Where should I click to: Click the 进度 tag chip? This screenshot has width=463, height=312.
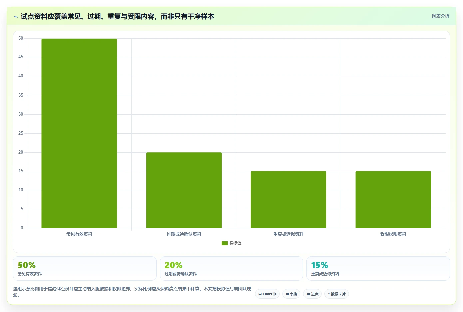coord(312,294)
